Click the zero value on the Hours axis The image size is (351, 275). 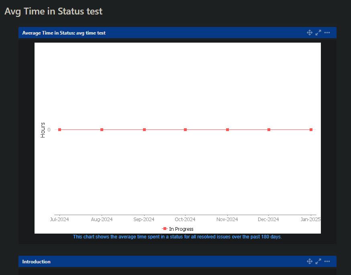(49, 129)
